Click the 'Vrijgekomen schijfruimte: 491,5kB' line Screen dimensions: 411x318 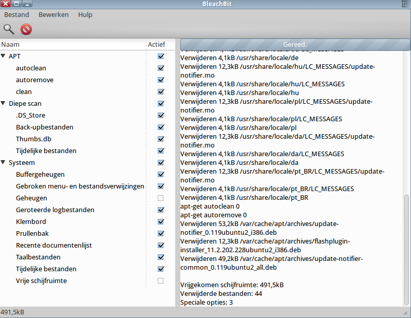(232, 285)
